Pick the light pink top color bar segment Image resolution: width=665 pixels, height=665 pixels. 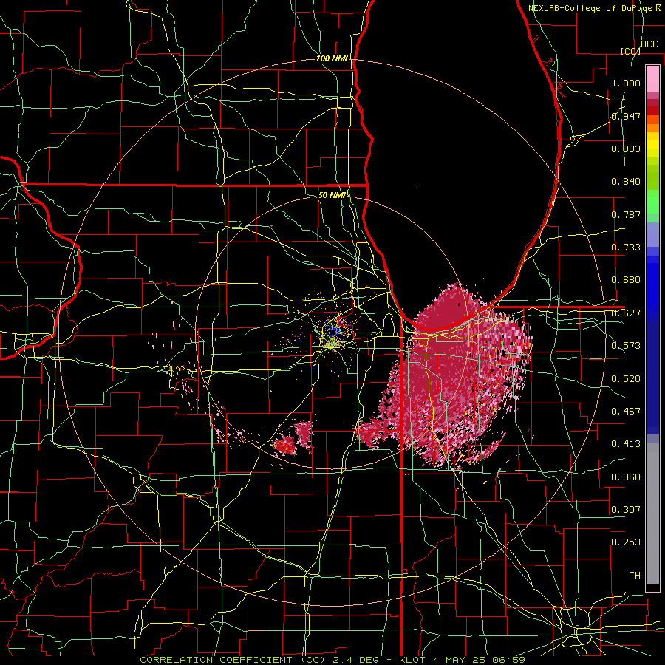tap(652, 78)
